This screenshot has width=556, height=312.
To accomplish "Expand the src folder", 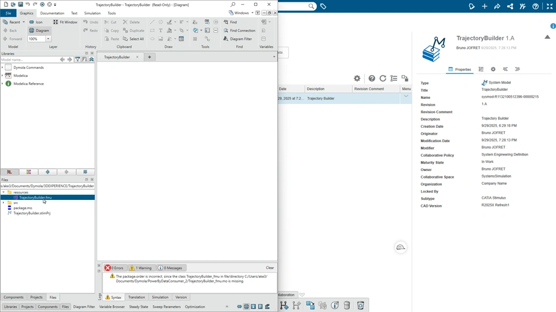I will (x=3, y=203).
